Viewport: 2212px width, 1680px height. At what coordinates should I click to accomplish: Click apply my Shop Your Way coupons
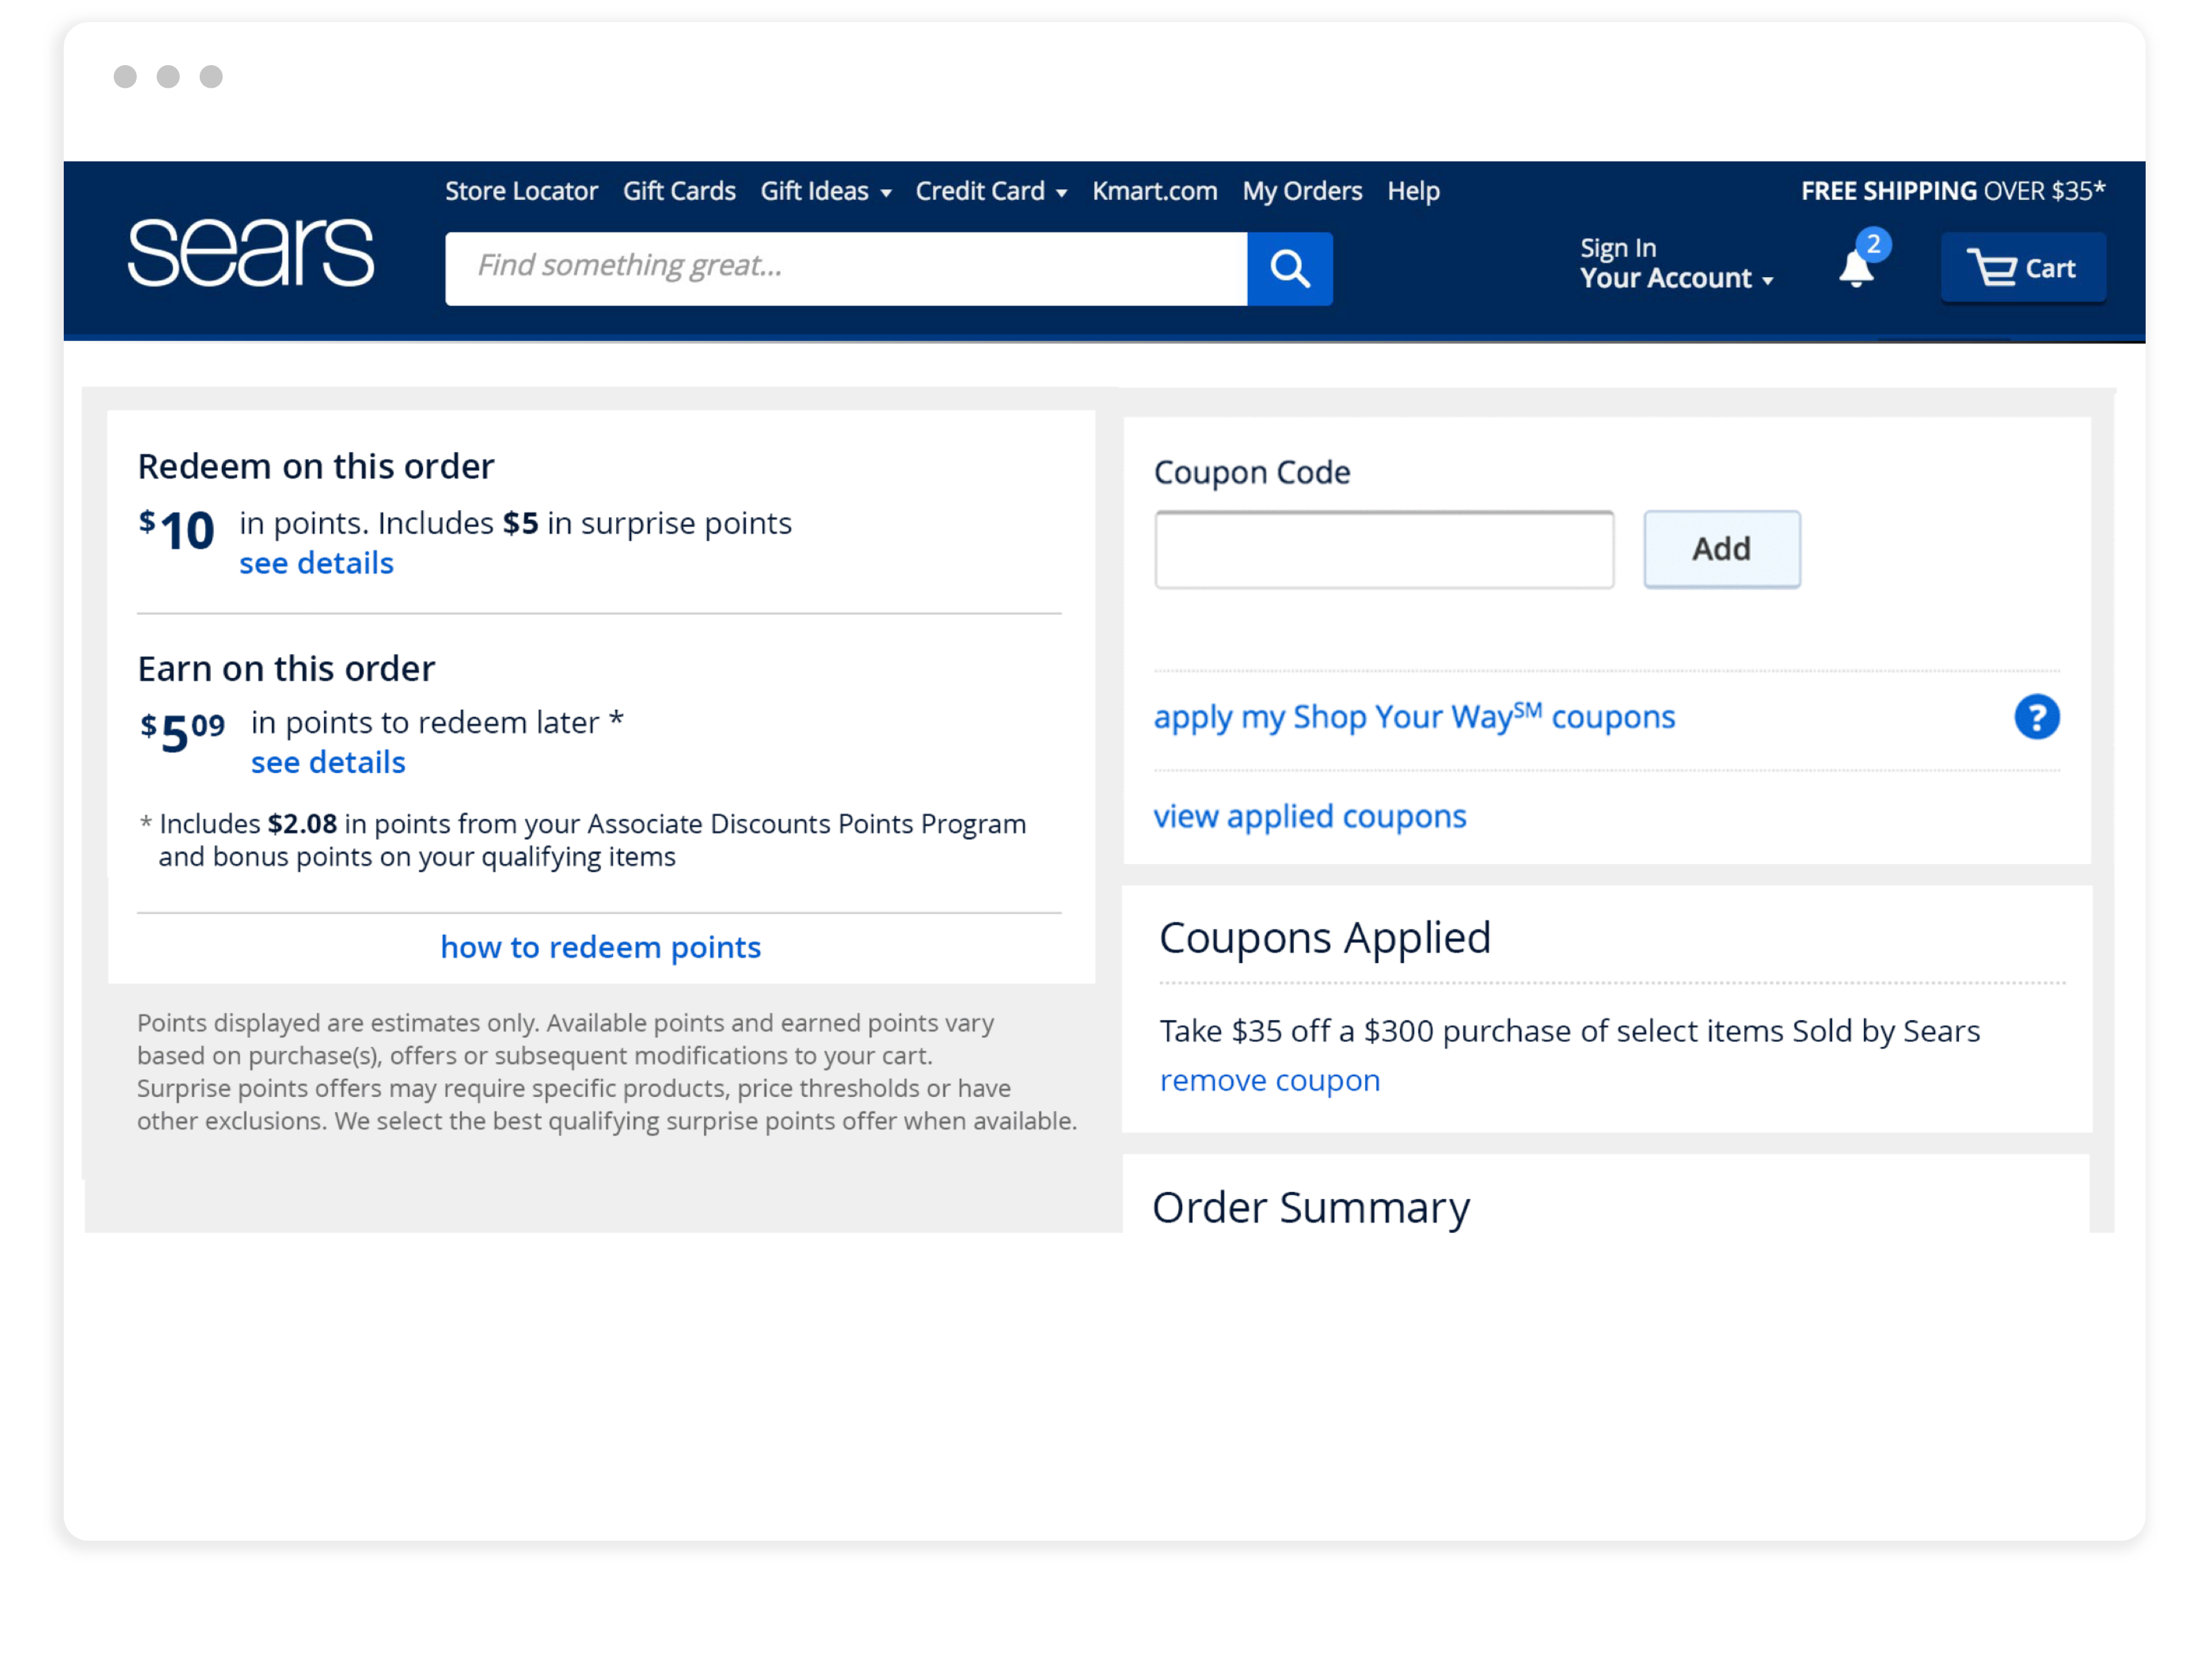(1413, 717)
